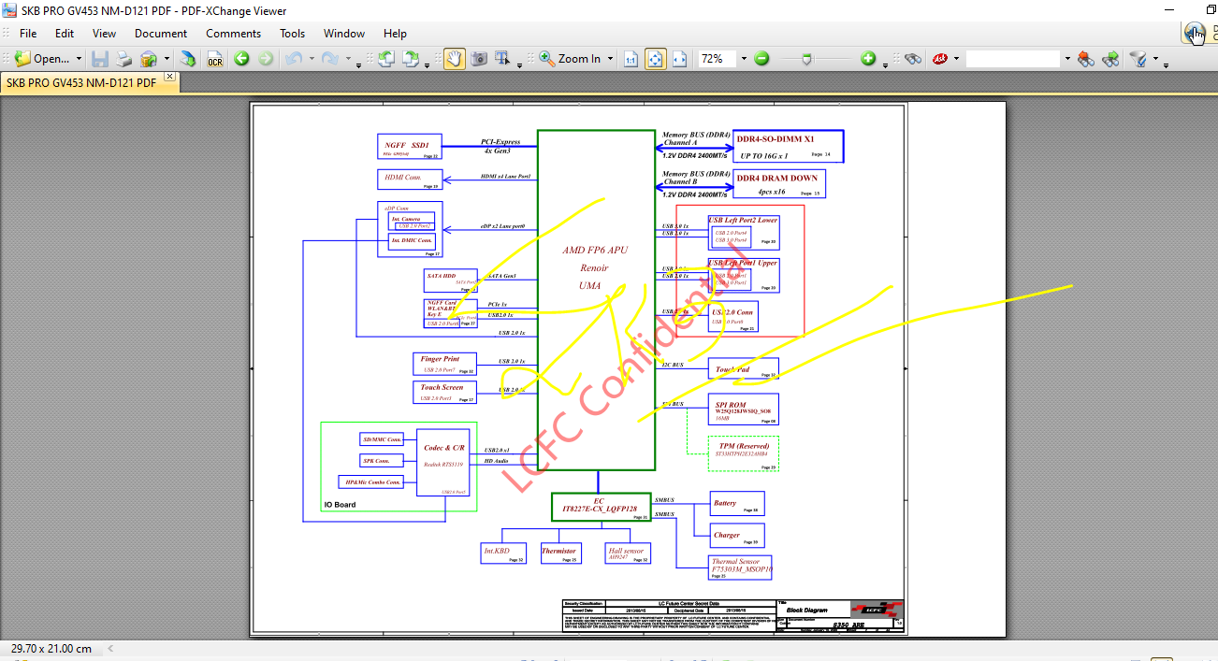Image resolution: width=1218 pixels, height=661 pixels.
Task: Click the Thermal Sensor F75303M_MSOP10 block
Action: (741, 568)
